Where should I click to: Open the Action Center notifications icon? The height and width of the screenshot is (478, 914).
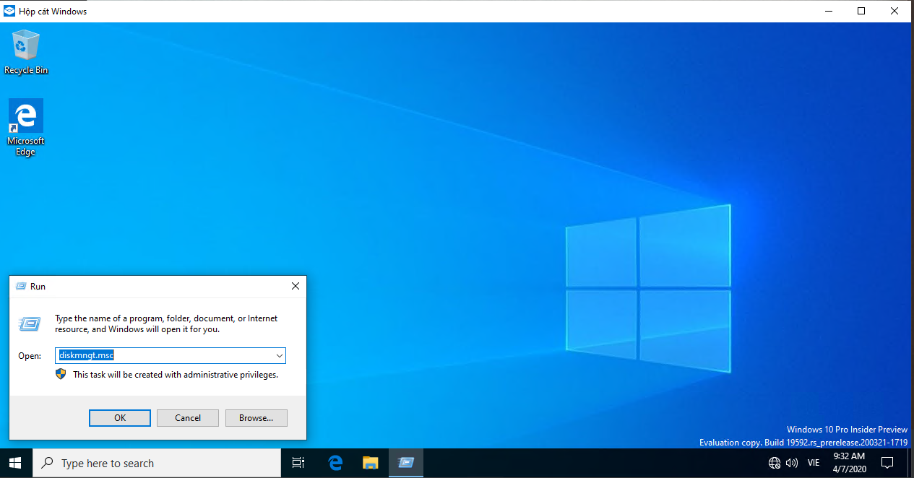[x=888, y=463]
